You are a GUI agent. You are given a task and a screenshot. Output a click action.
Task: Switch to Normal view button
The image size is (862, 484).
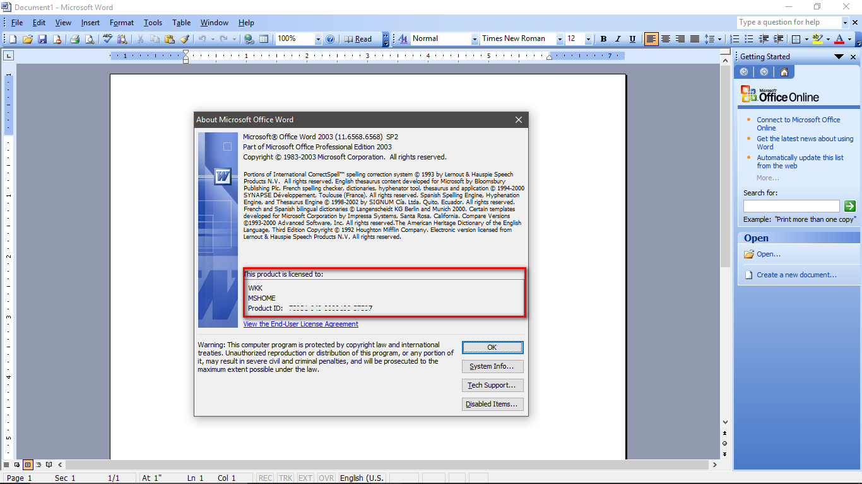pos(8,465)
